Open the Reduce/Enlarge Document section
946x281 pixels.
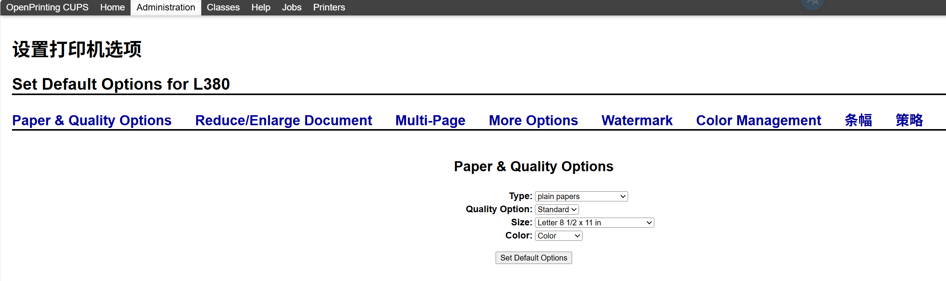click(284, 120)
